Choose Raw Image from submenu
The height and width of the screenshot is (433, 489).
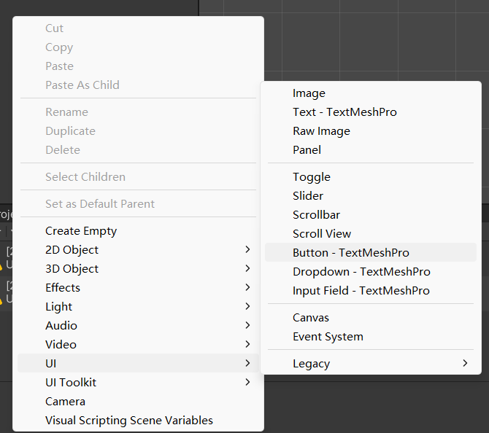pyautogui.click(x=321, y=131)
